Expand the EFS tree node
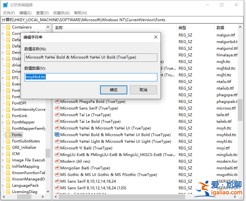Viewport: 246px width, 201px height. [x=3, y=78]
